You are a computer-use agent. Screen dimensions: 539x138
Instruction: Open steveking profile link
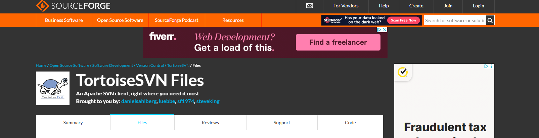coord(208,101)
